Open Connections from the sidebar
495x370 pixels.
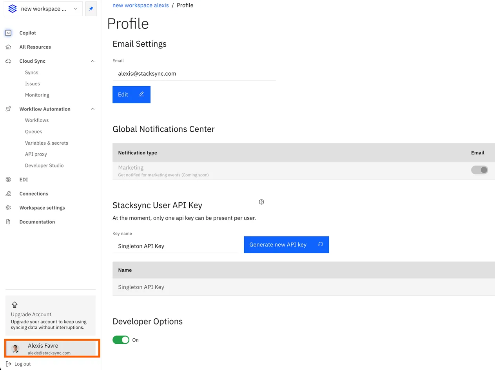(34, 194)
